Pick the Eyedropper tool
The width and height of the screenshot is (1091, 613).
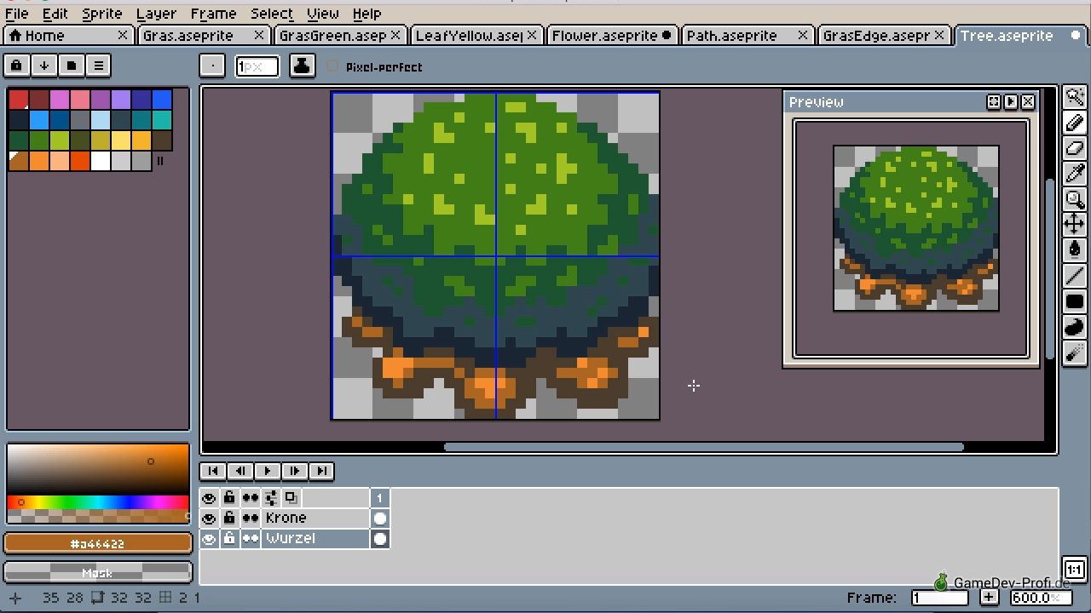pos(1074,174)
